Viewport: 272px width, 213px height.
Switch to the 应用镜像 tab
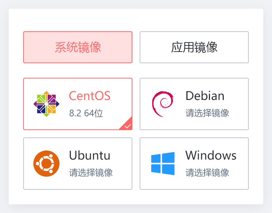[x=194, y=47]
